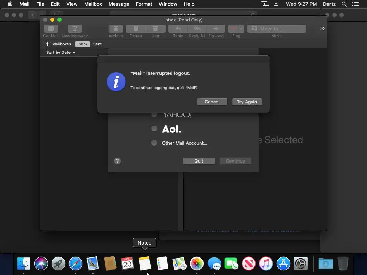Open Music note icon in Dock
Image resolution: width=367 pixels, height=275 pixels.
[x=266, y=263]
